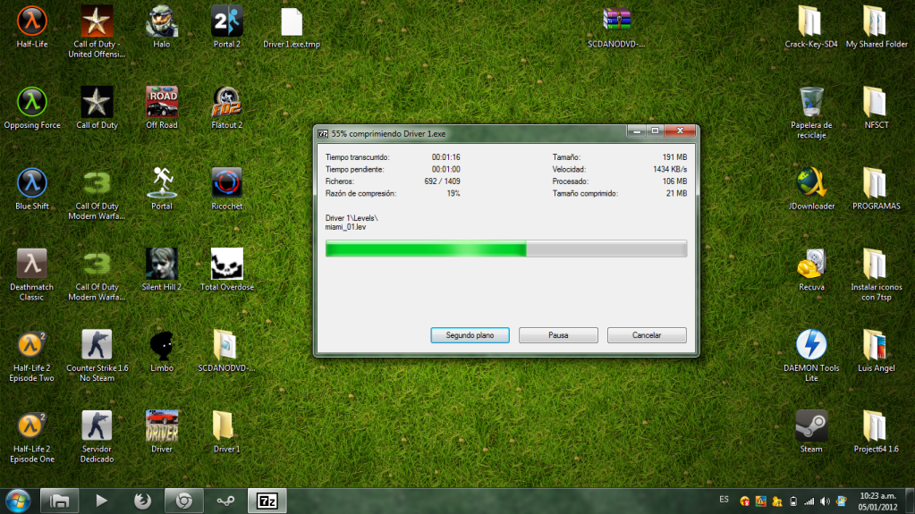Image resolution: width=915 pixels, height=514 pixels.
Task: Select the Silent Hill 2 icon
Action: tap(162, 270)
